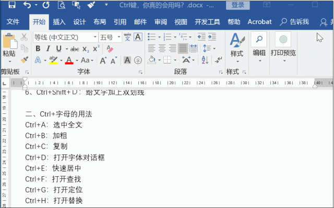
Task: Click the Paste clipboard icon
Action: coord(10,41)
